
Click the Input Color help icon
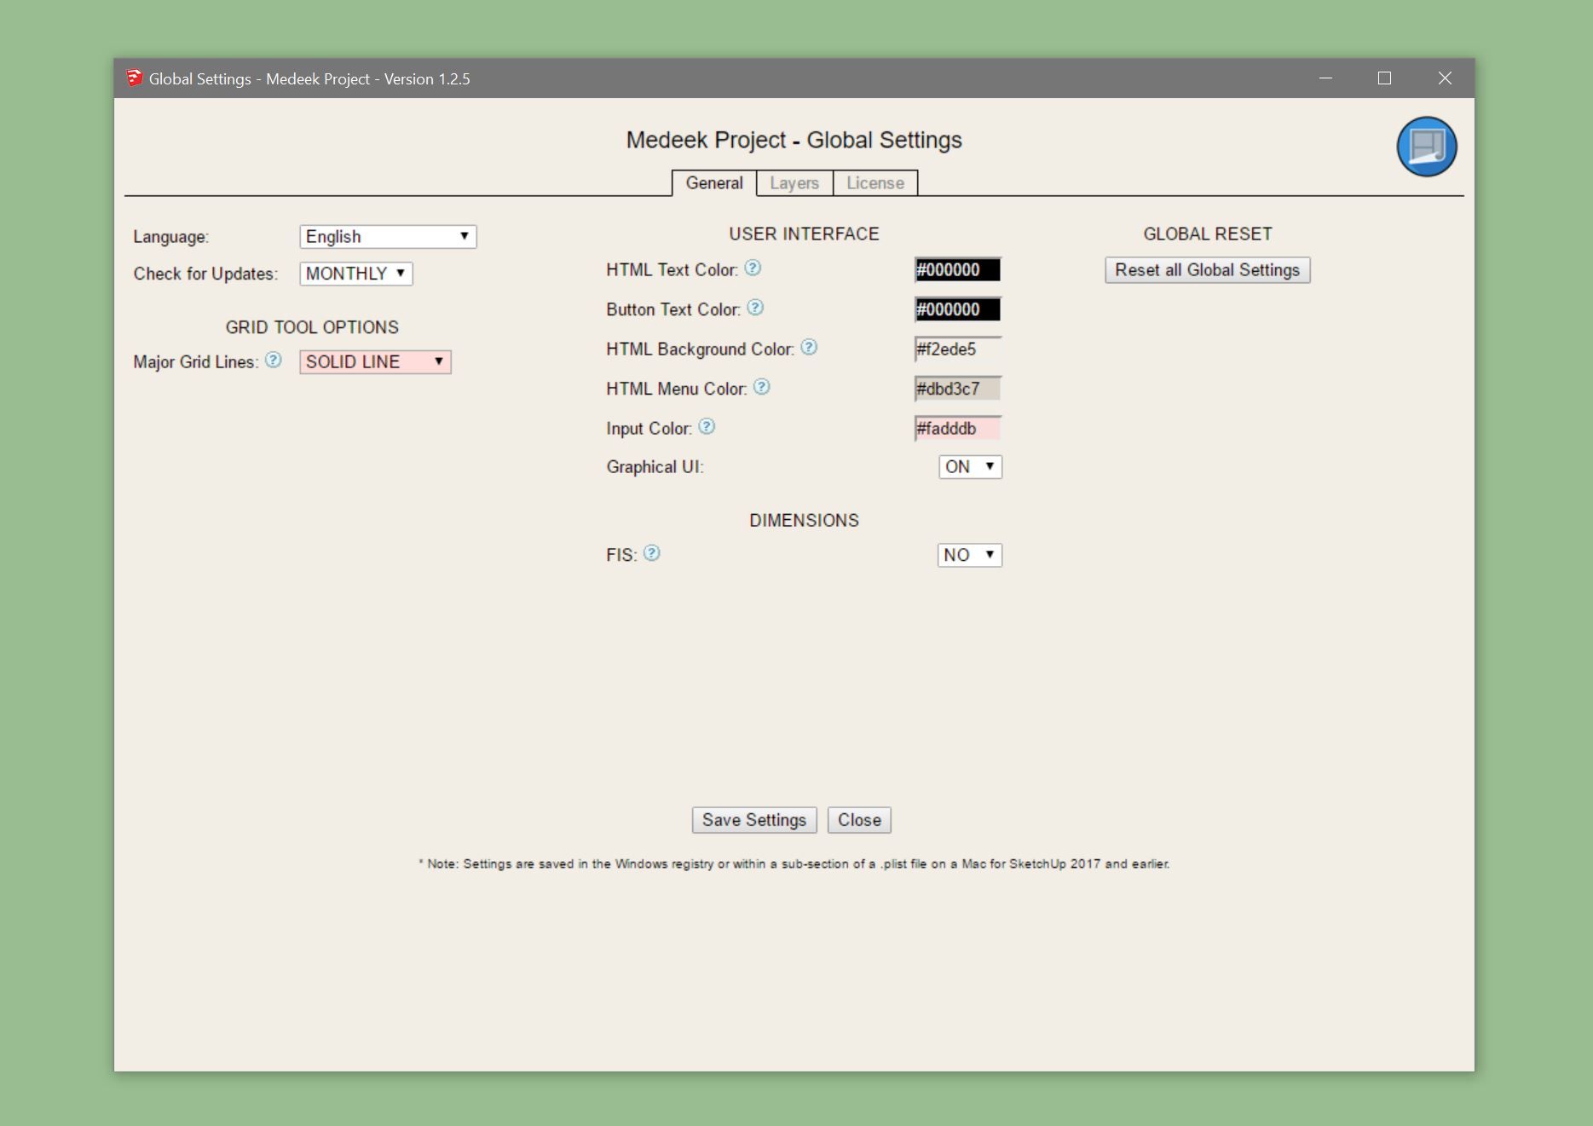[x=707, y=427]
